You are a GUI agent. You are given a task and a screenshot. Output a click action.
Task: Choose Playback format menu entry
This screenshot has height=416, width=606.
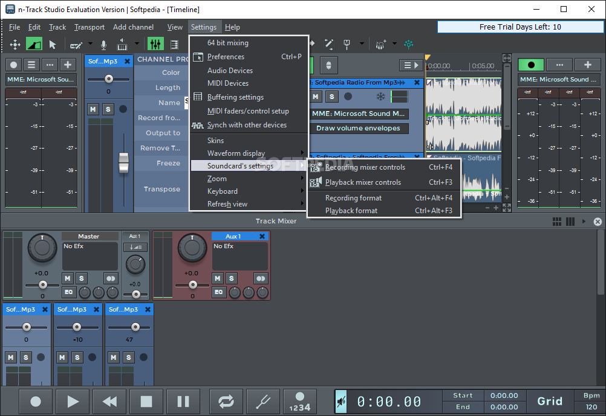point(384,211)
